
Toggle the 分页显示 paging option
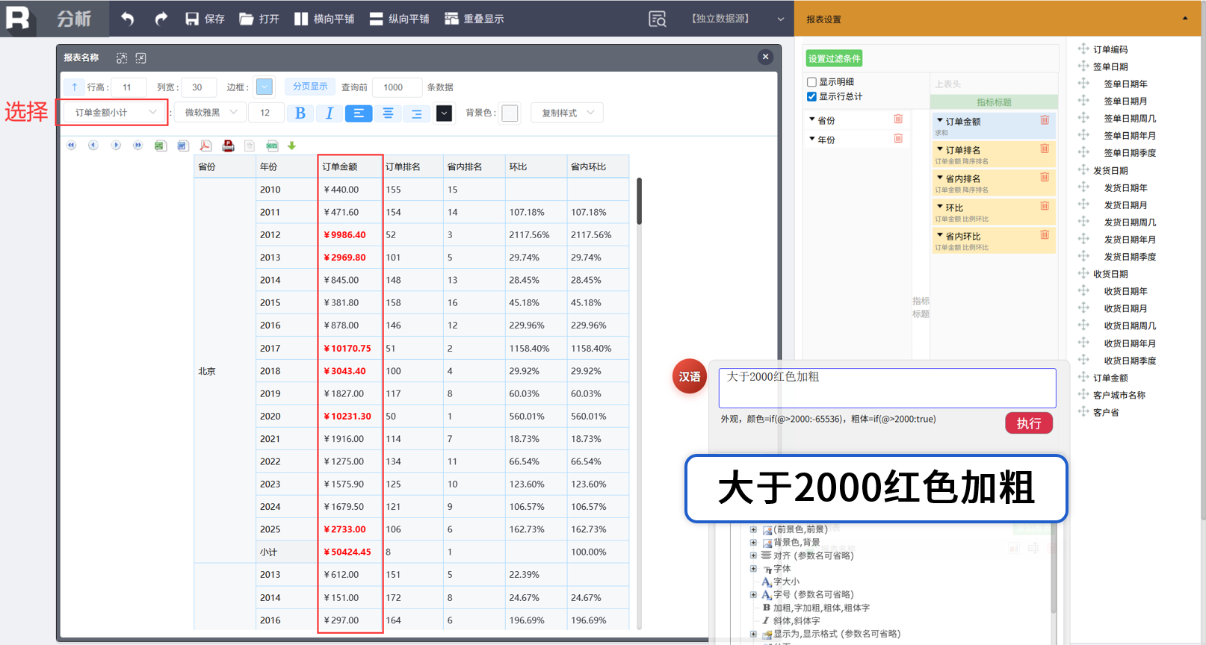(310, 87)
